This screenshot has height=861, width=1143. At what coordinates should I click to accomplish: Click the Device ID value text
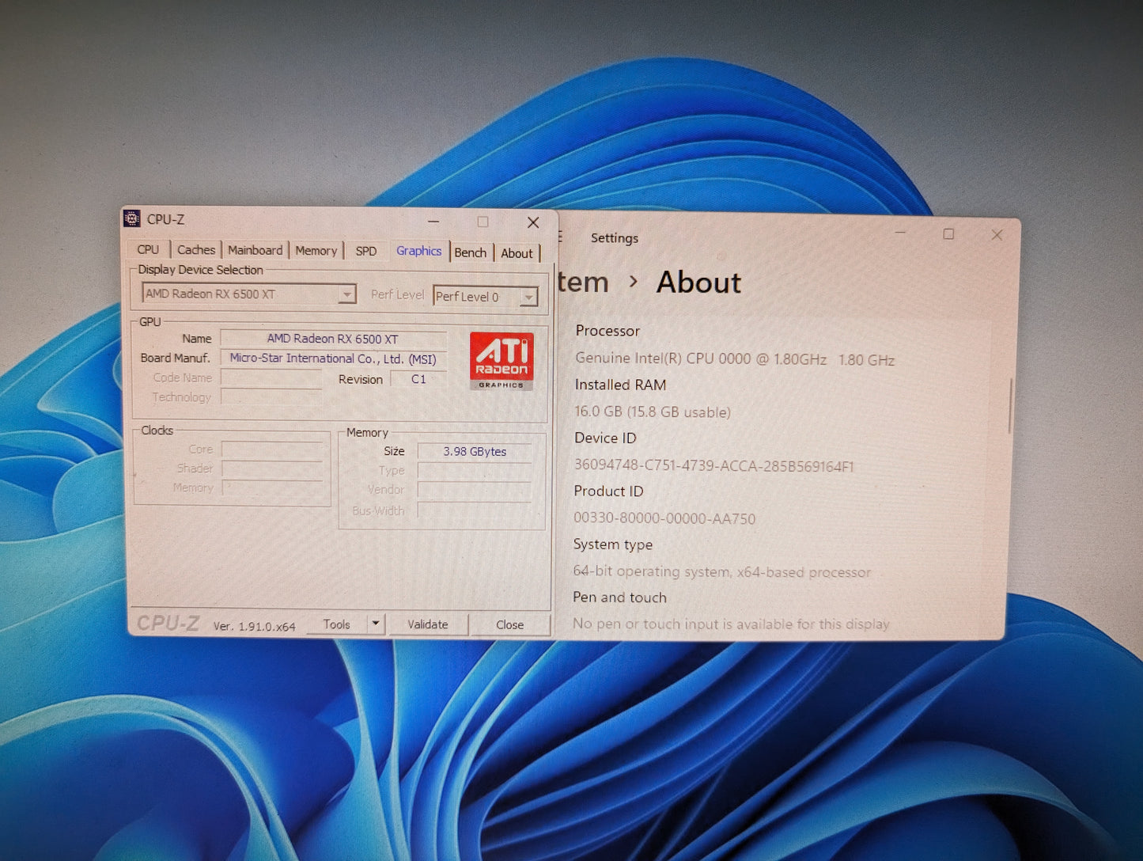713,465
